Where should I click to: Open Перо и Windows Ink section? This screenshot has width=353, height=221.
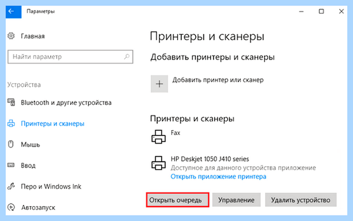tap(51, 186)
